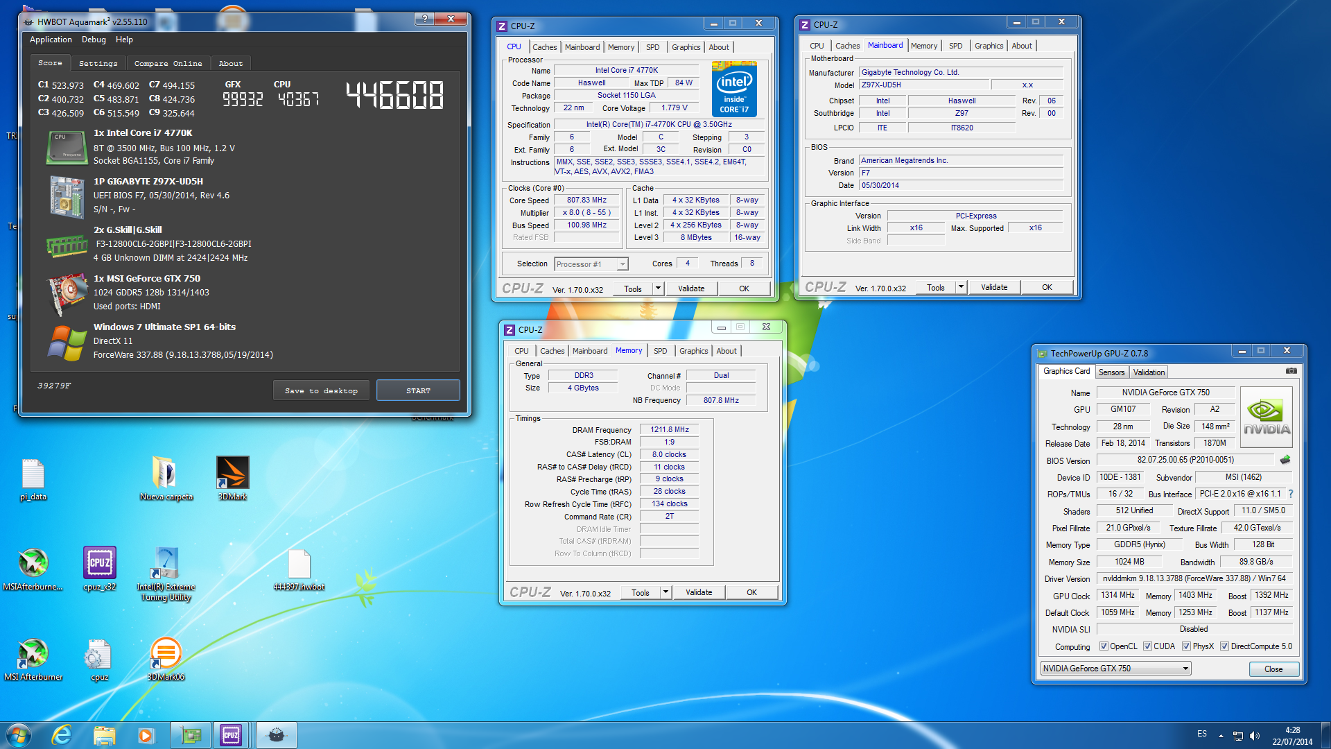The image size is (1331, 749).
Task: Show hidden system tray icons
Action: pos(1221,736)
